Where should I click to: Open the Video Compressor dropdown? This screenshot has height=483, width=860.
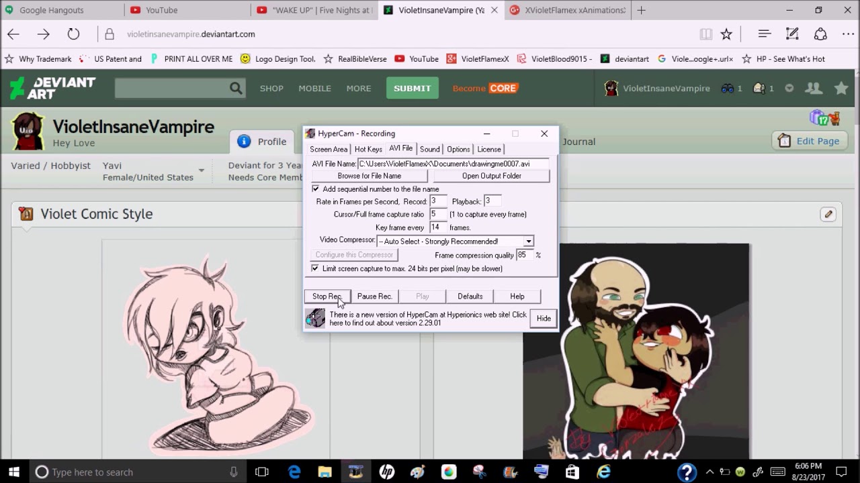click(x=529, y=241)
